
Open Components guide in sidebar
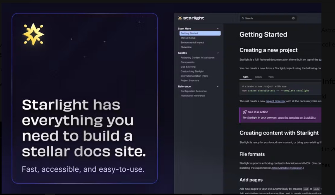click(x=187, y=62)
